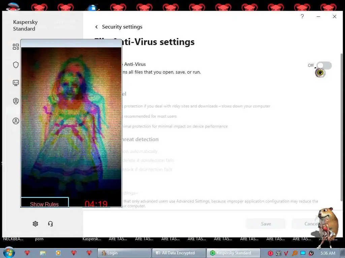
Task: Open Kaspersky settings gear icon
Action: (35, 223)
